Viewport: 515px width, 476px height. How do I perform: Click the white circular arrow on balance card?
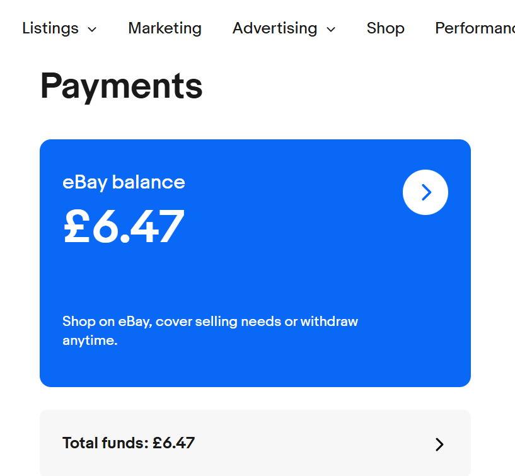tap(425, 192)
